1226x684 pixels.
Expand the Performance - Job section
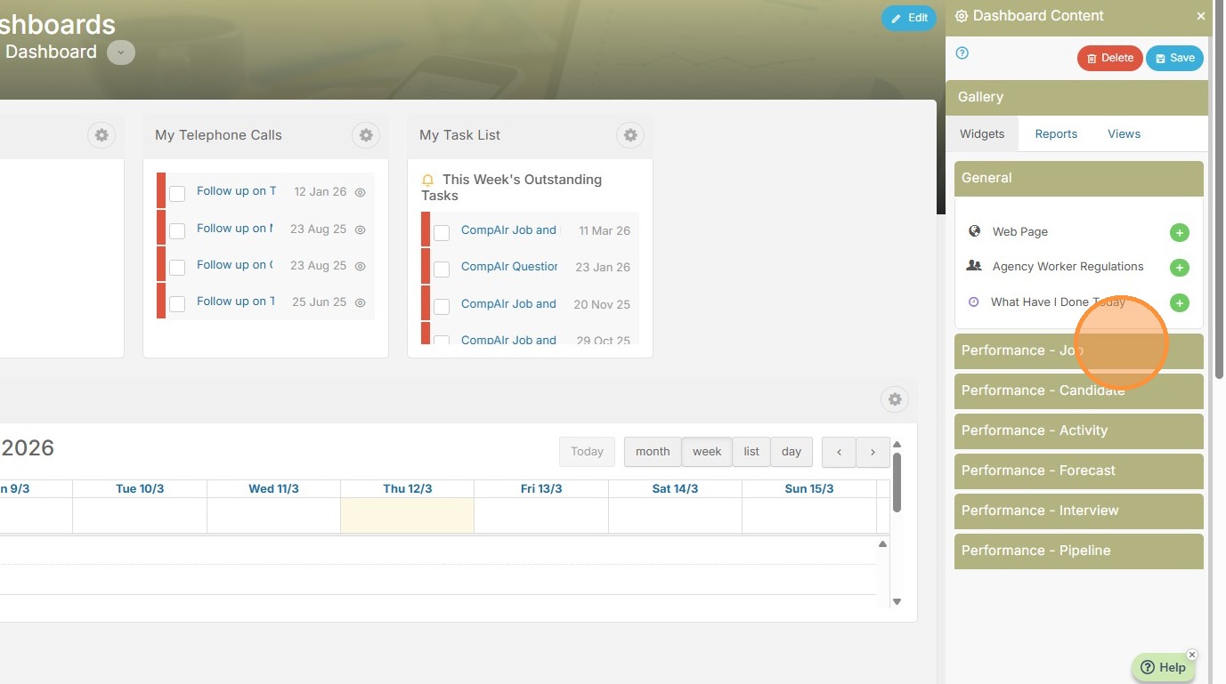point(1078,350)
